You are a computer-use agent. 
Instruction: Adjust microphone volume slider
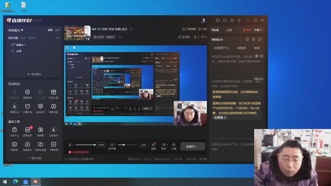85,145
